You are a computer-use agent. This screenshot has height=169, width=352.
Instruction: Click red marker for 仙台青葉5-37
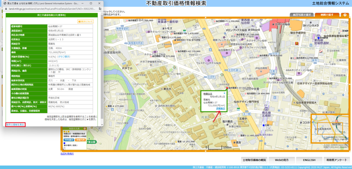[x=227, y=88]
